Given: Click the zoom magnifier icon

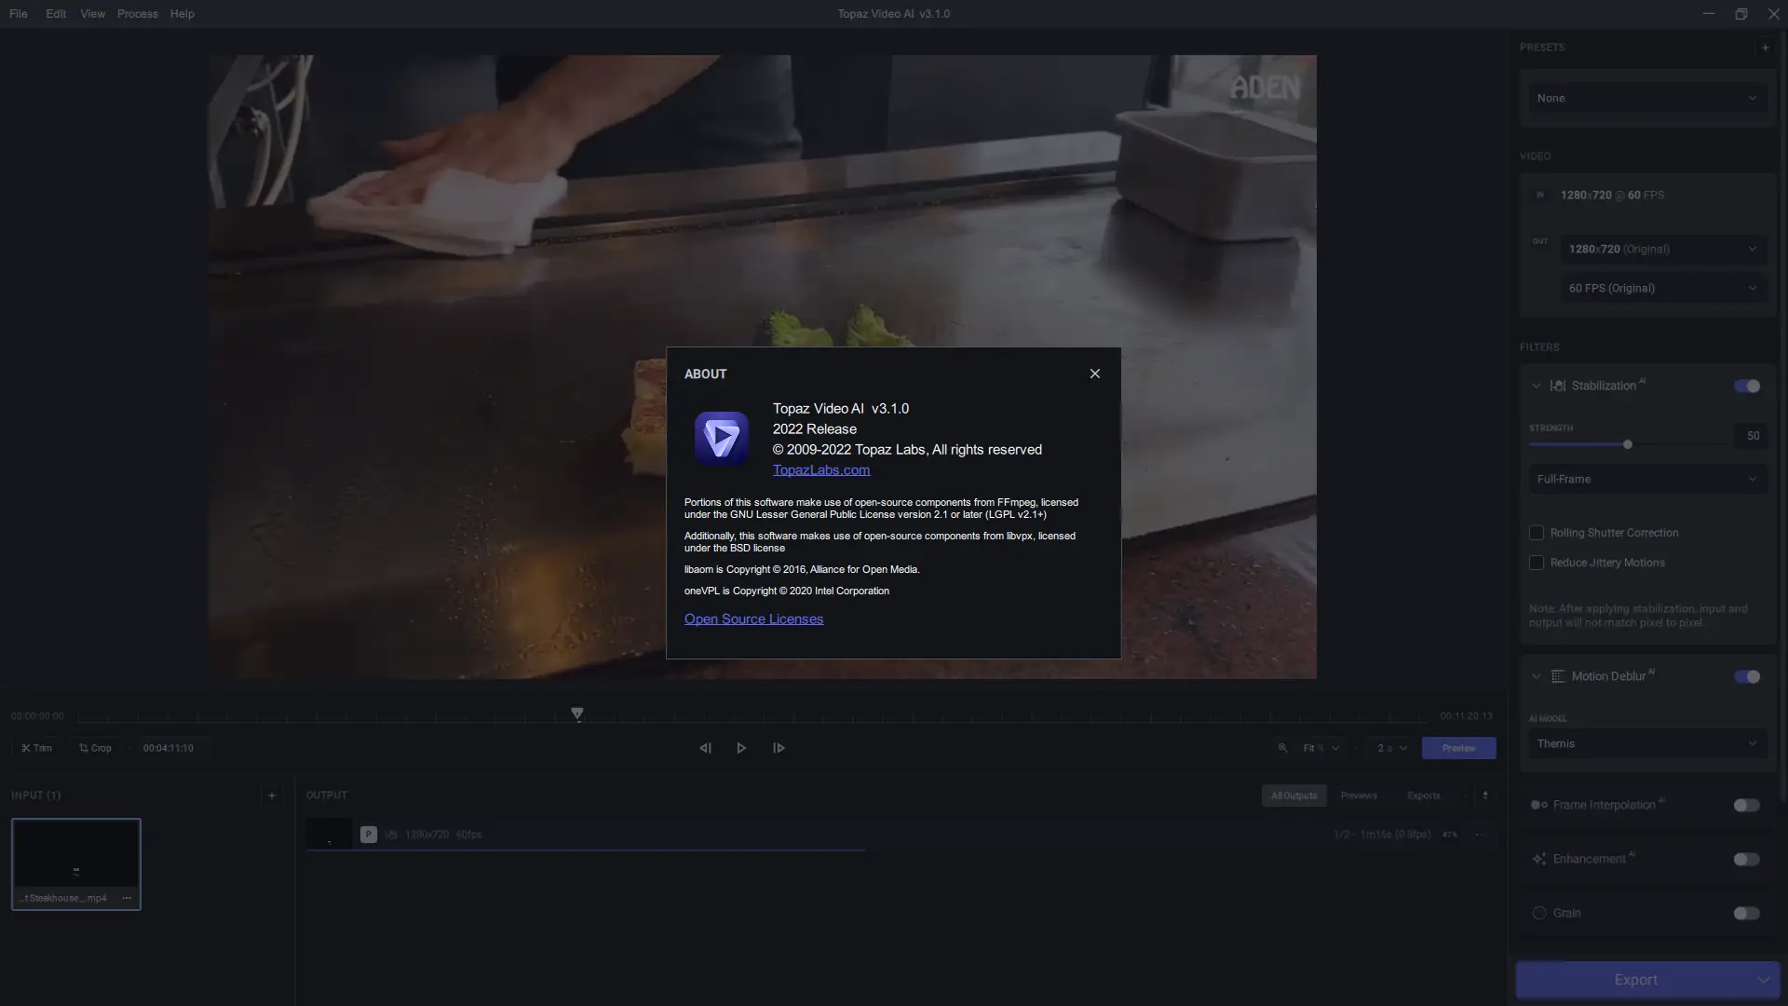Looking at the screenshot, I should (1282, 748).
